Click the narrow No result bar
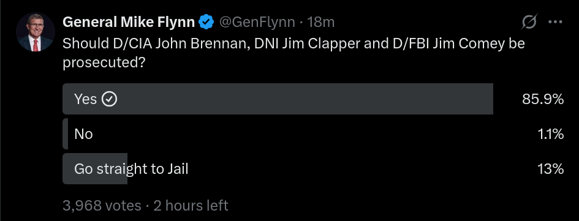 65,134
